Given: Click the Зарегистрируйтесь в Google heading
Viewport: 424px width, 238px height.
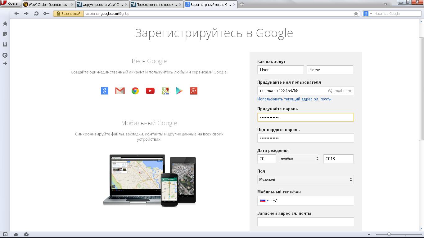Looking at the screenshot, I should [214, 33].
